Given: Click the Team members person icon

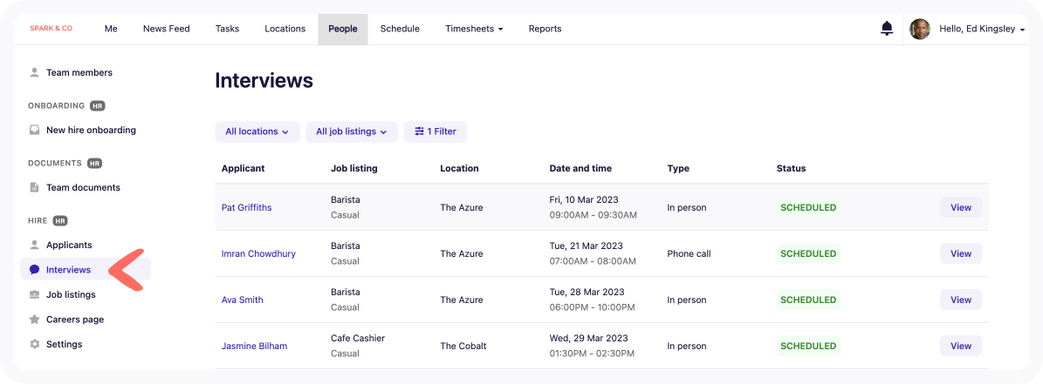Looking at the screenshot, I should (x=35, y=72).
